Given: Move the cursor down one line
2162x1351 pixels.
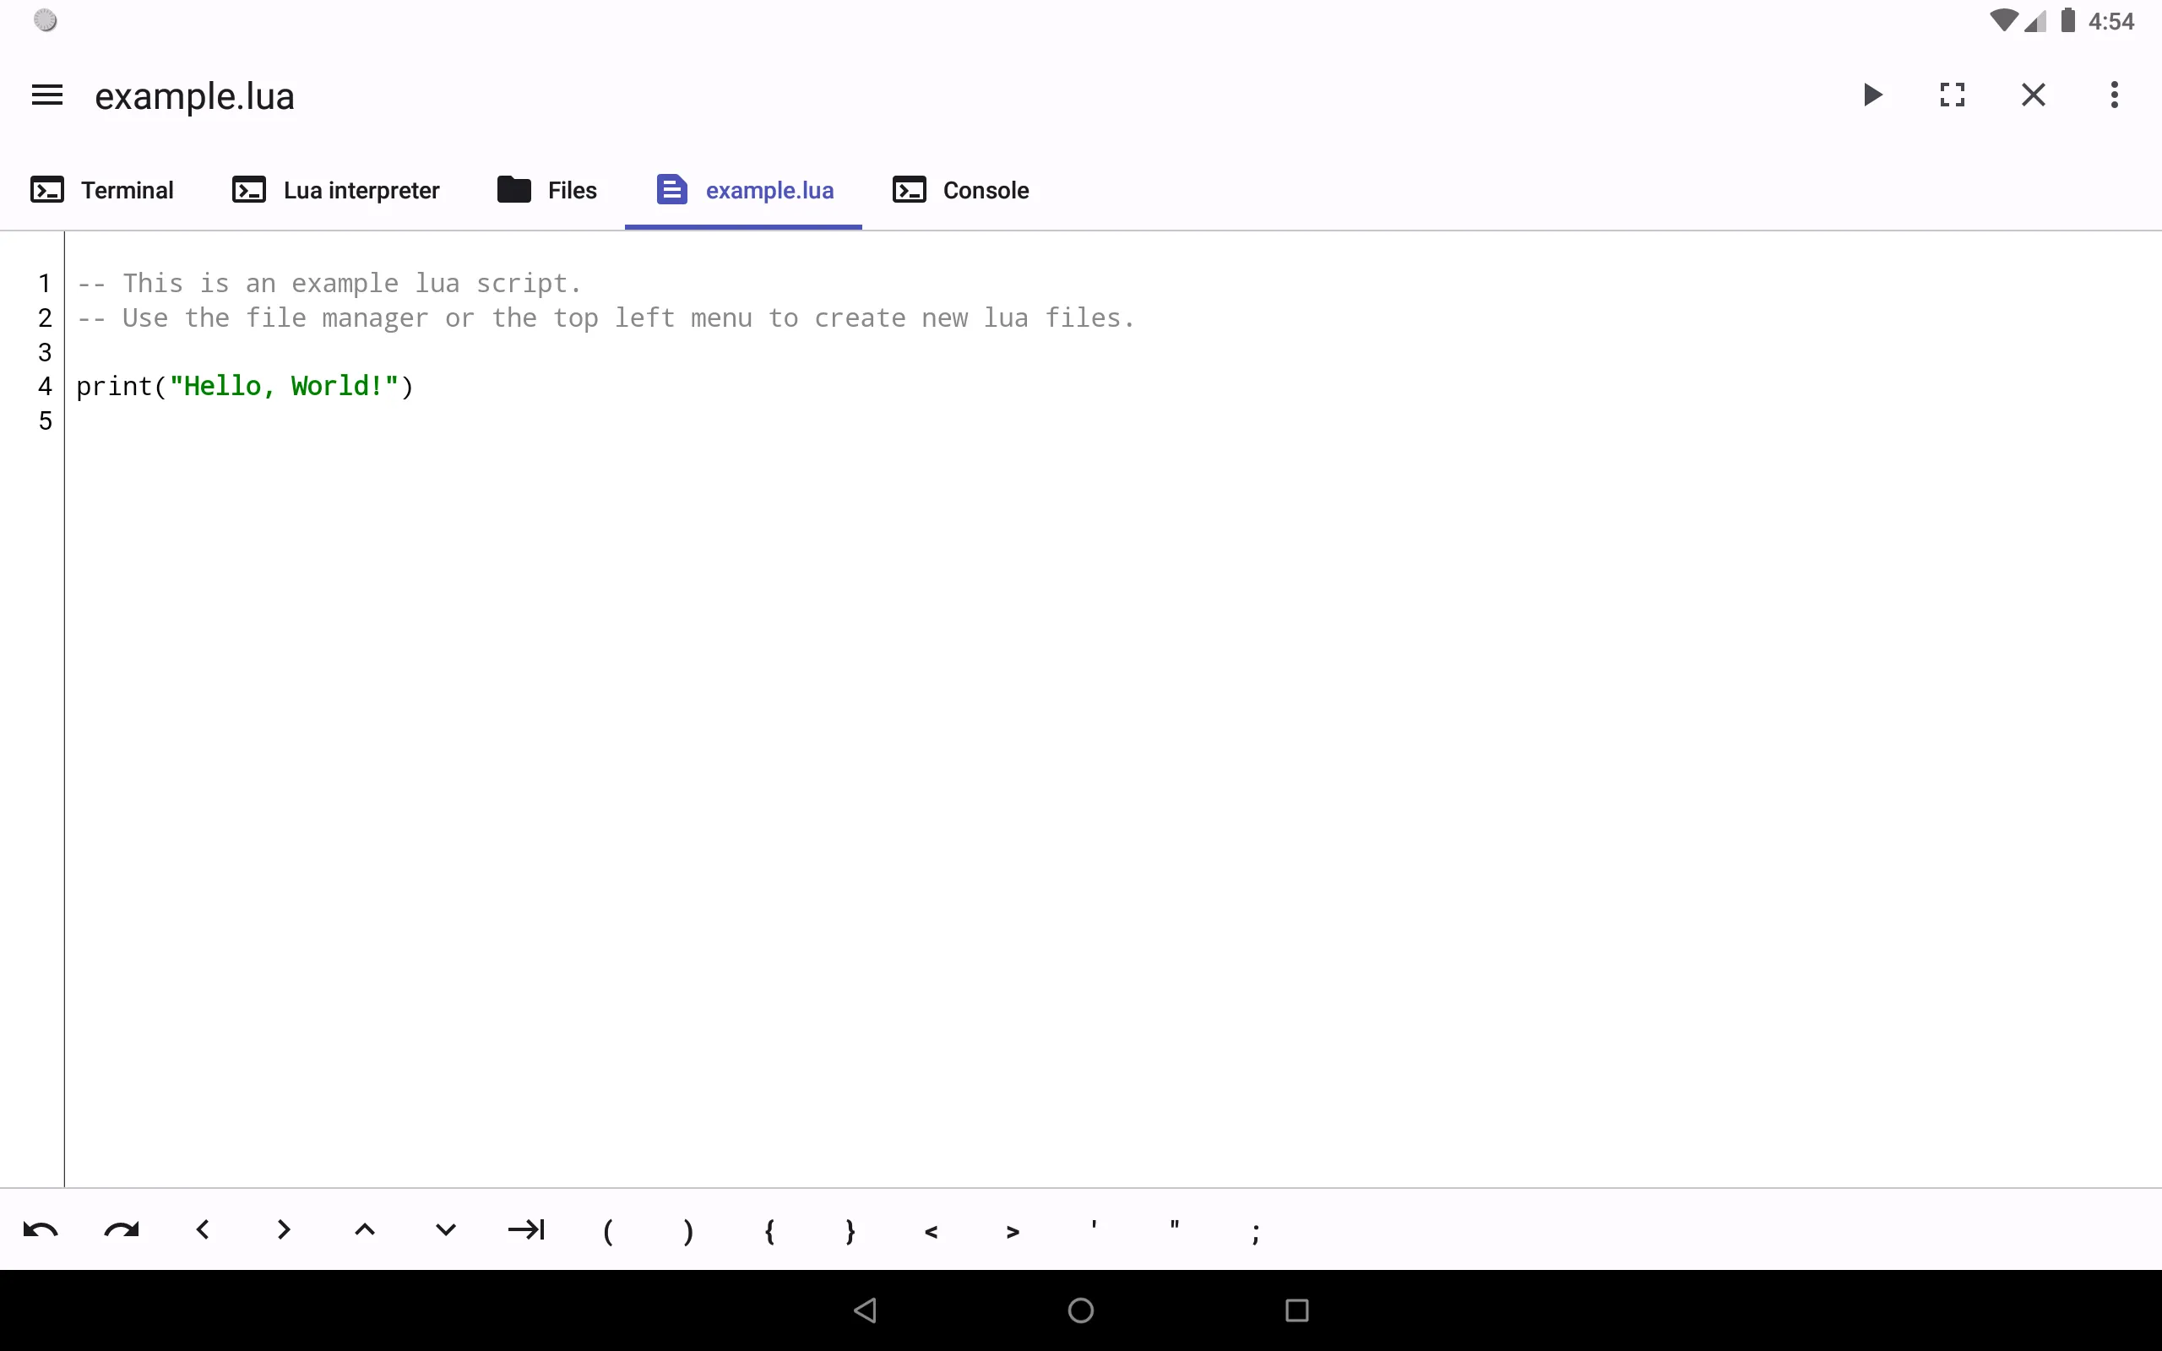Looking at the screenshot, I should 445,1229.
